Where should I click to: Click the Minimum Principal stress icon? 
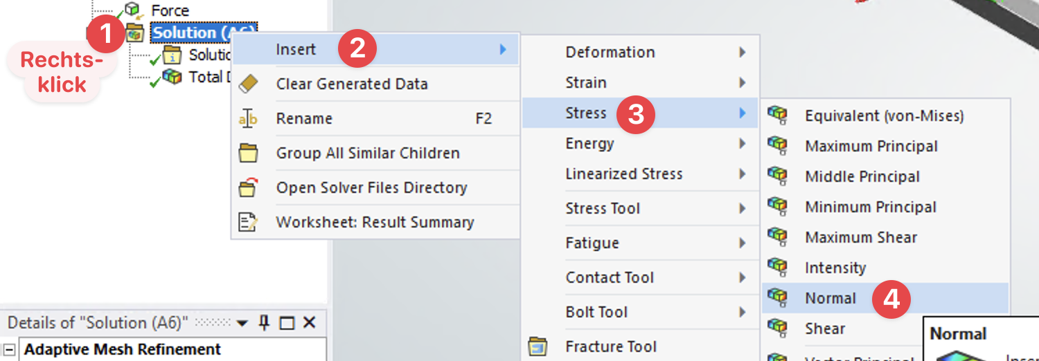coord(779,207)
